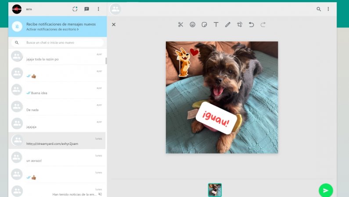This screenshot has width=349, height=197.
Task: Click the red heart sticker
Action: pyautogui.click(x=194, y=52)
